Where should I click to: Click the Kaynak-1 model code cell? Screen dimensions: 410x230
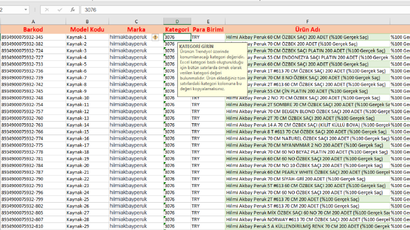pos(87,37)
